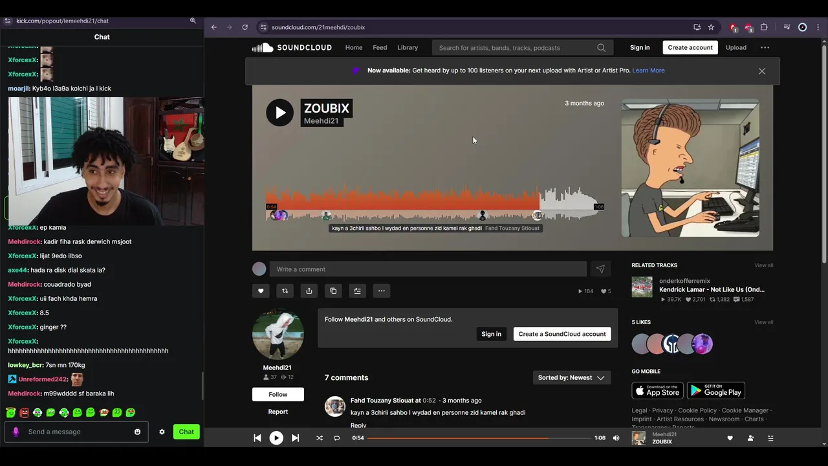Go back in the browser

coord(214,27)
